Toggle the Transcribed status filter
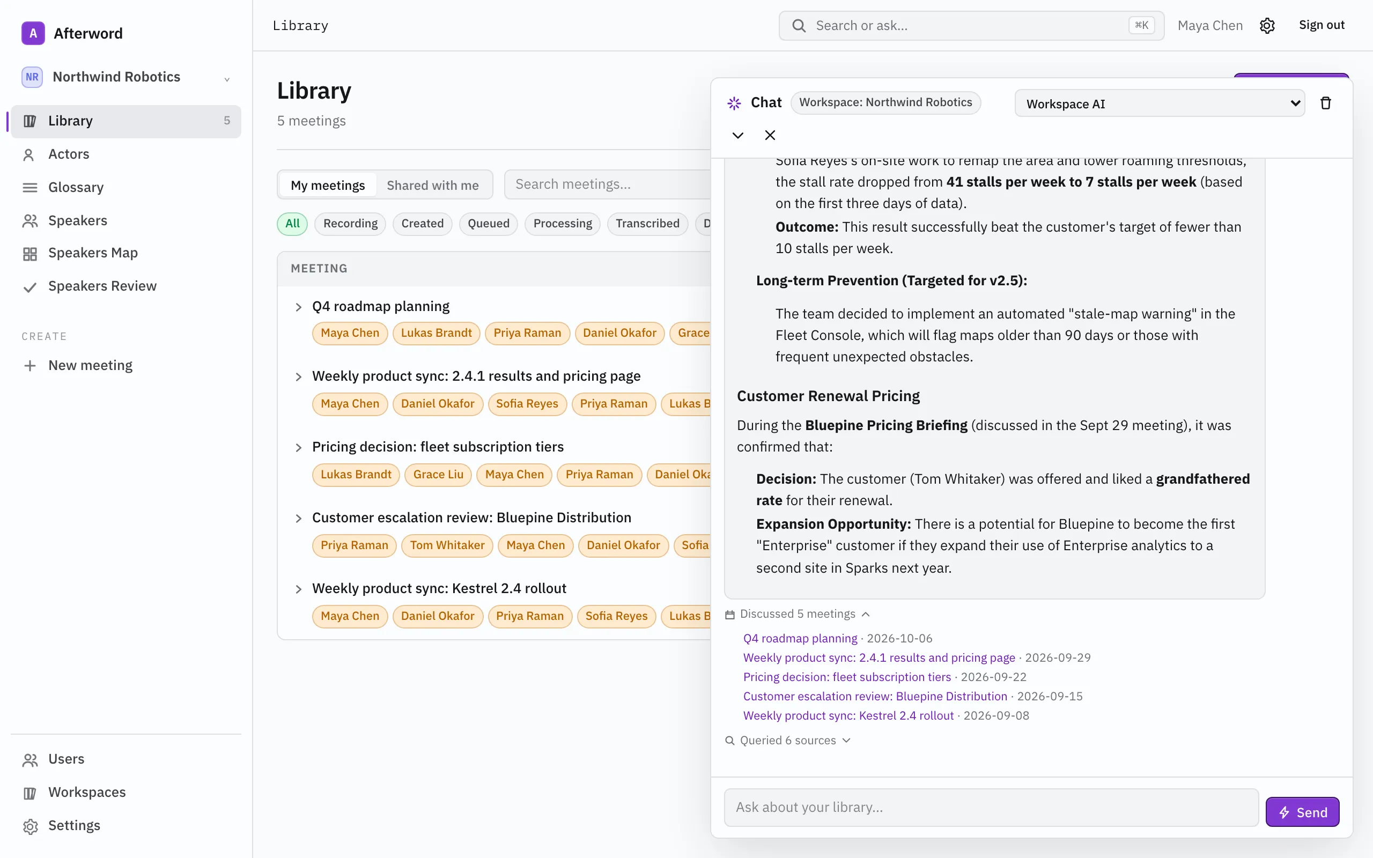This screenshot has height=858, width=1373. (x=647, y=224)
